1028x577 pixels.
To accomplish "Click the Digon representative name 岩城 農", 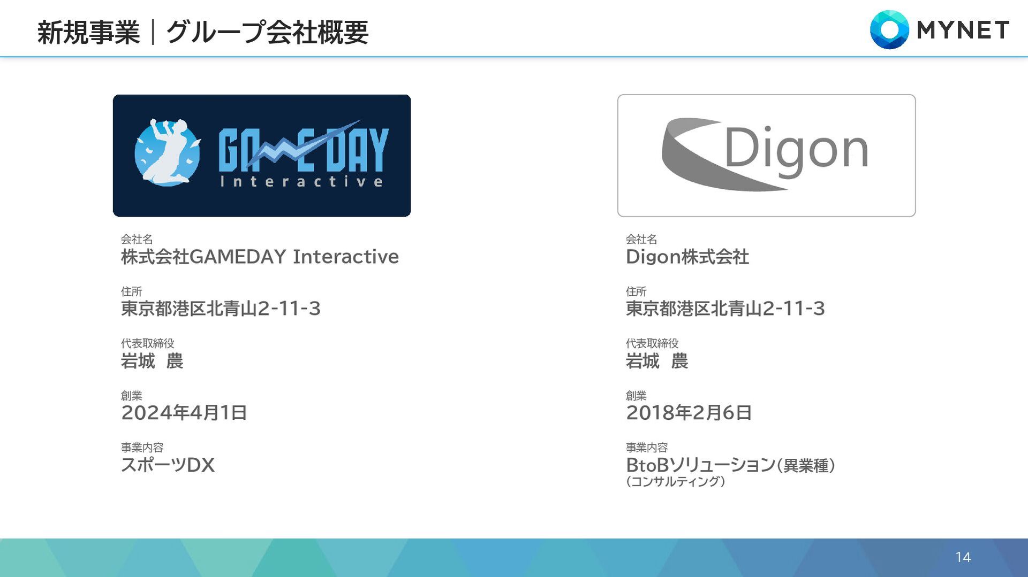I will pyautogui.click(x=657, y=361).
